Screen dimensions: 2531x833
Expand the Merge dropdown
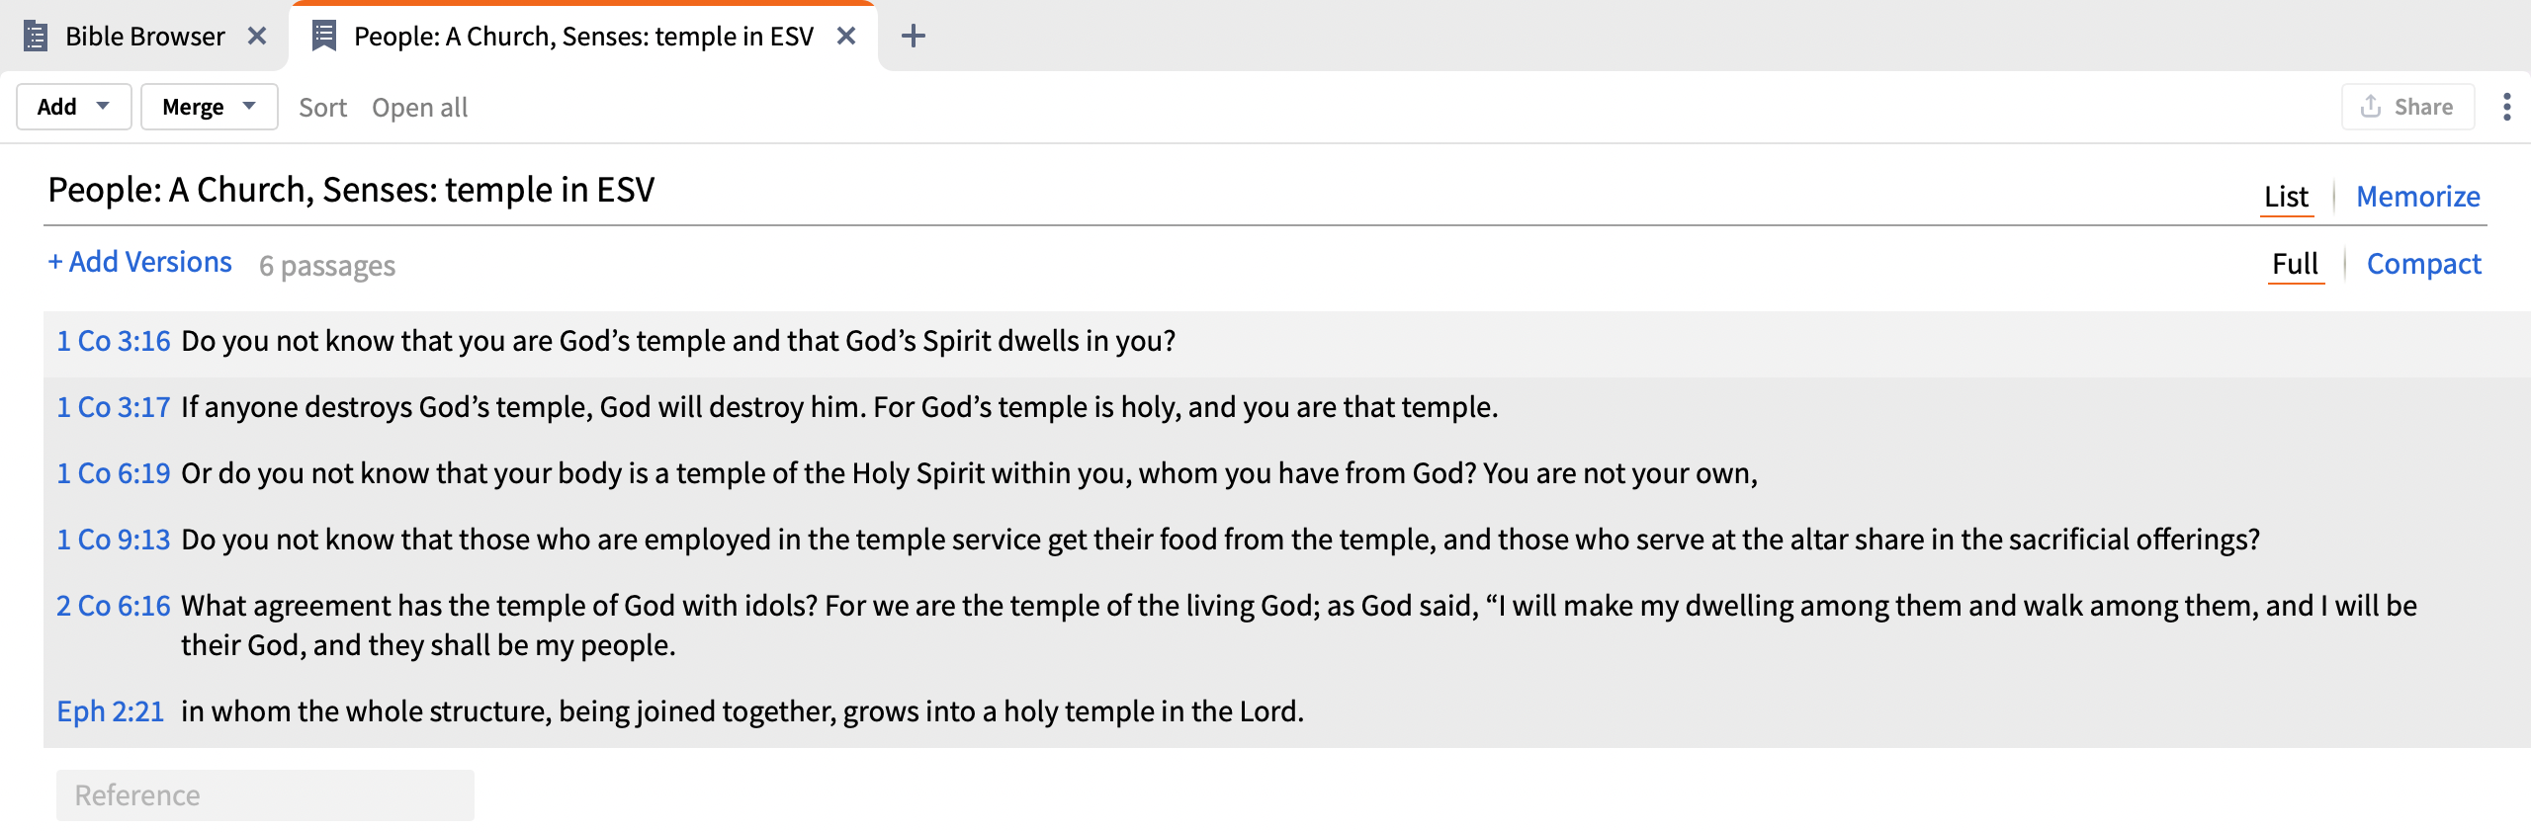(x=209, y=107)
